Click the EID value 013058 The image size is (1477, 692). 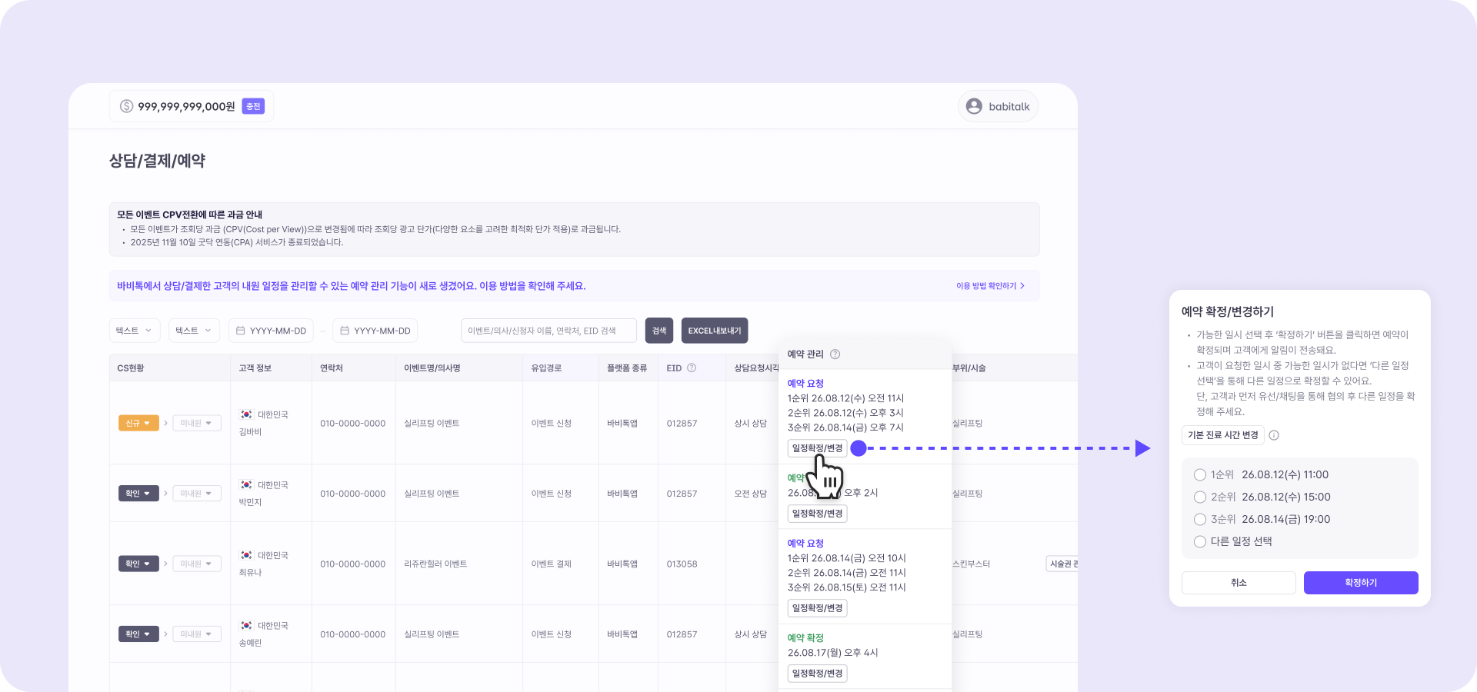click(x=682, y=564)
